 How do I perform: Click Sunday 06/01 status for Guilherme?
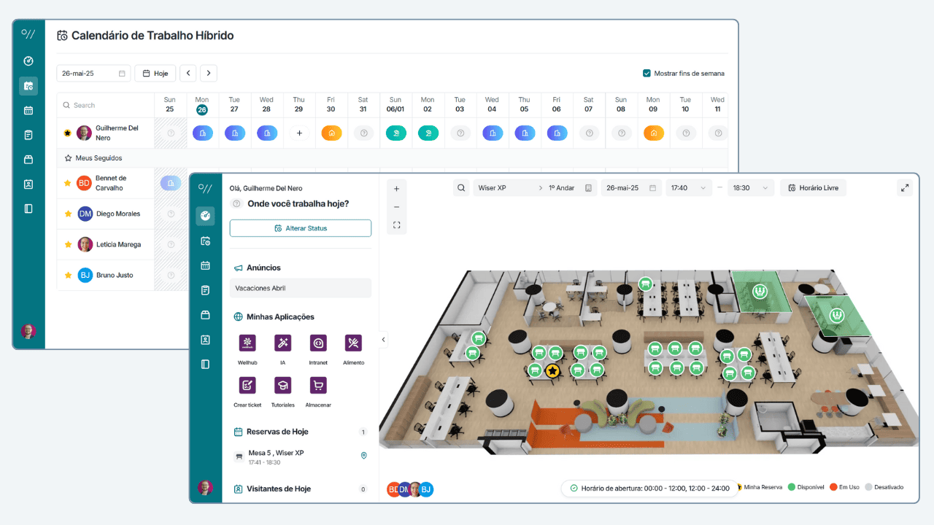point(395,133)
